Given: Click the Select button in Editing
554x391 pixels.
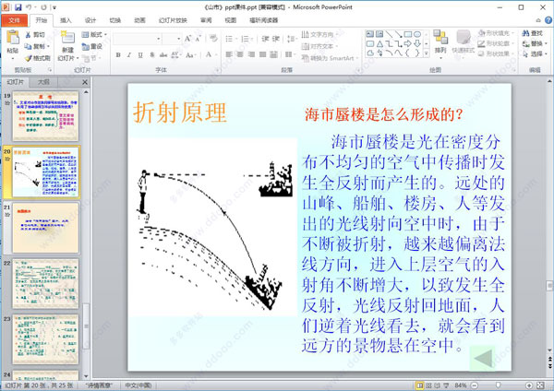Looking at the screenshot, I should [535, 53].
